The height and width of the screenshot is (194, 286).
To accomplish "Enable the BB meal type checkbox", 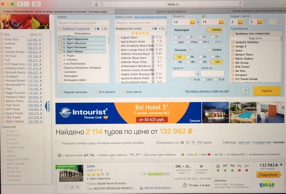I will [x=188, y=57].
